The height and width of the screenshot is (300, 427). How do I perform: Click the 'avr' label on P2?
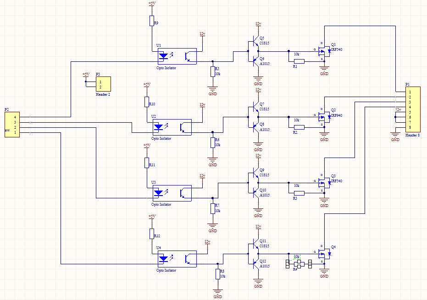[7, 130]
